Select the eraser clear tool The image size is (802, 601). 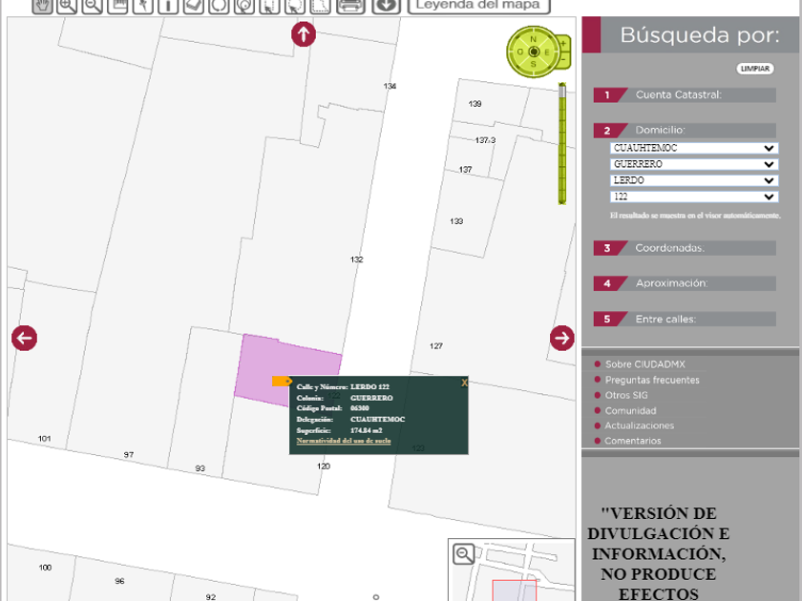coord(193,6)
